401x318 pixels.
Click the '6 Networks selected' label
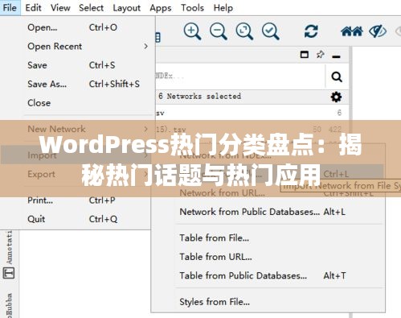pyautogui.click(x=199, y=96)
